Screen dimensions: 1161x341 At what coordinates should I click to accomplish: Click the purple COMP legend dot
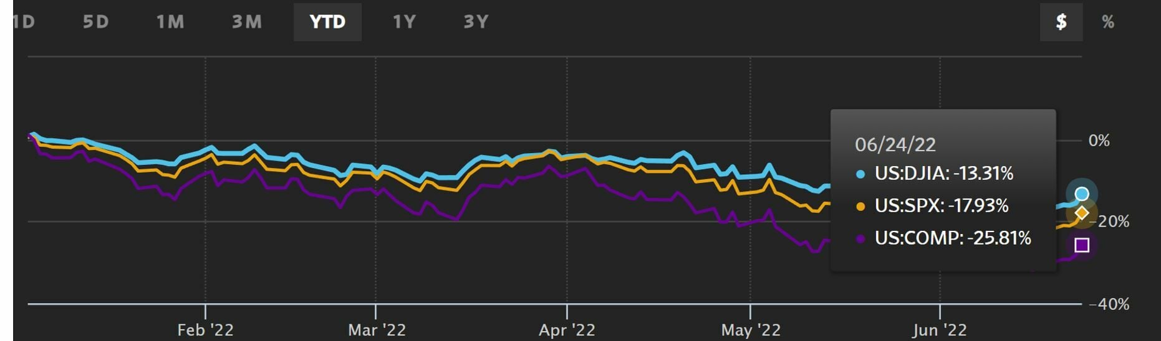(860, 239)
